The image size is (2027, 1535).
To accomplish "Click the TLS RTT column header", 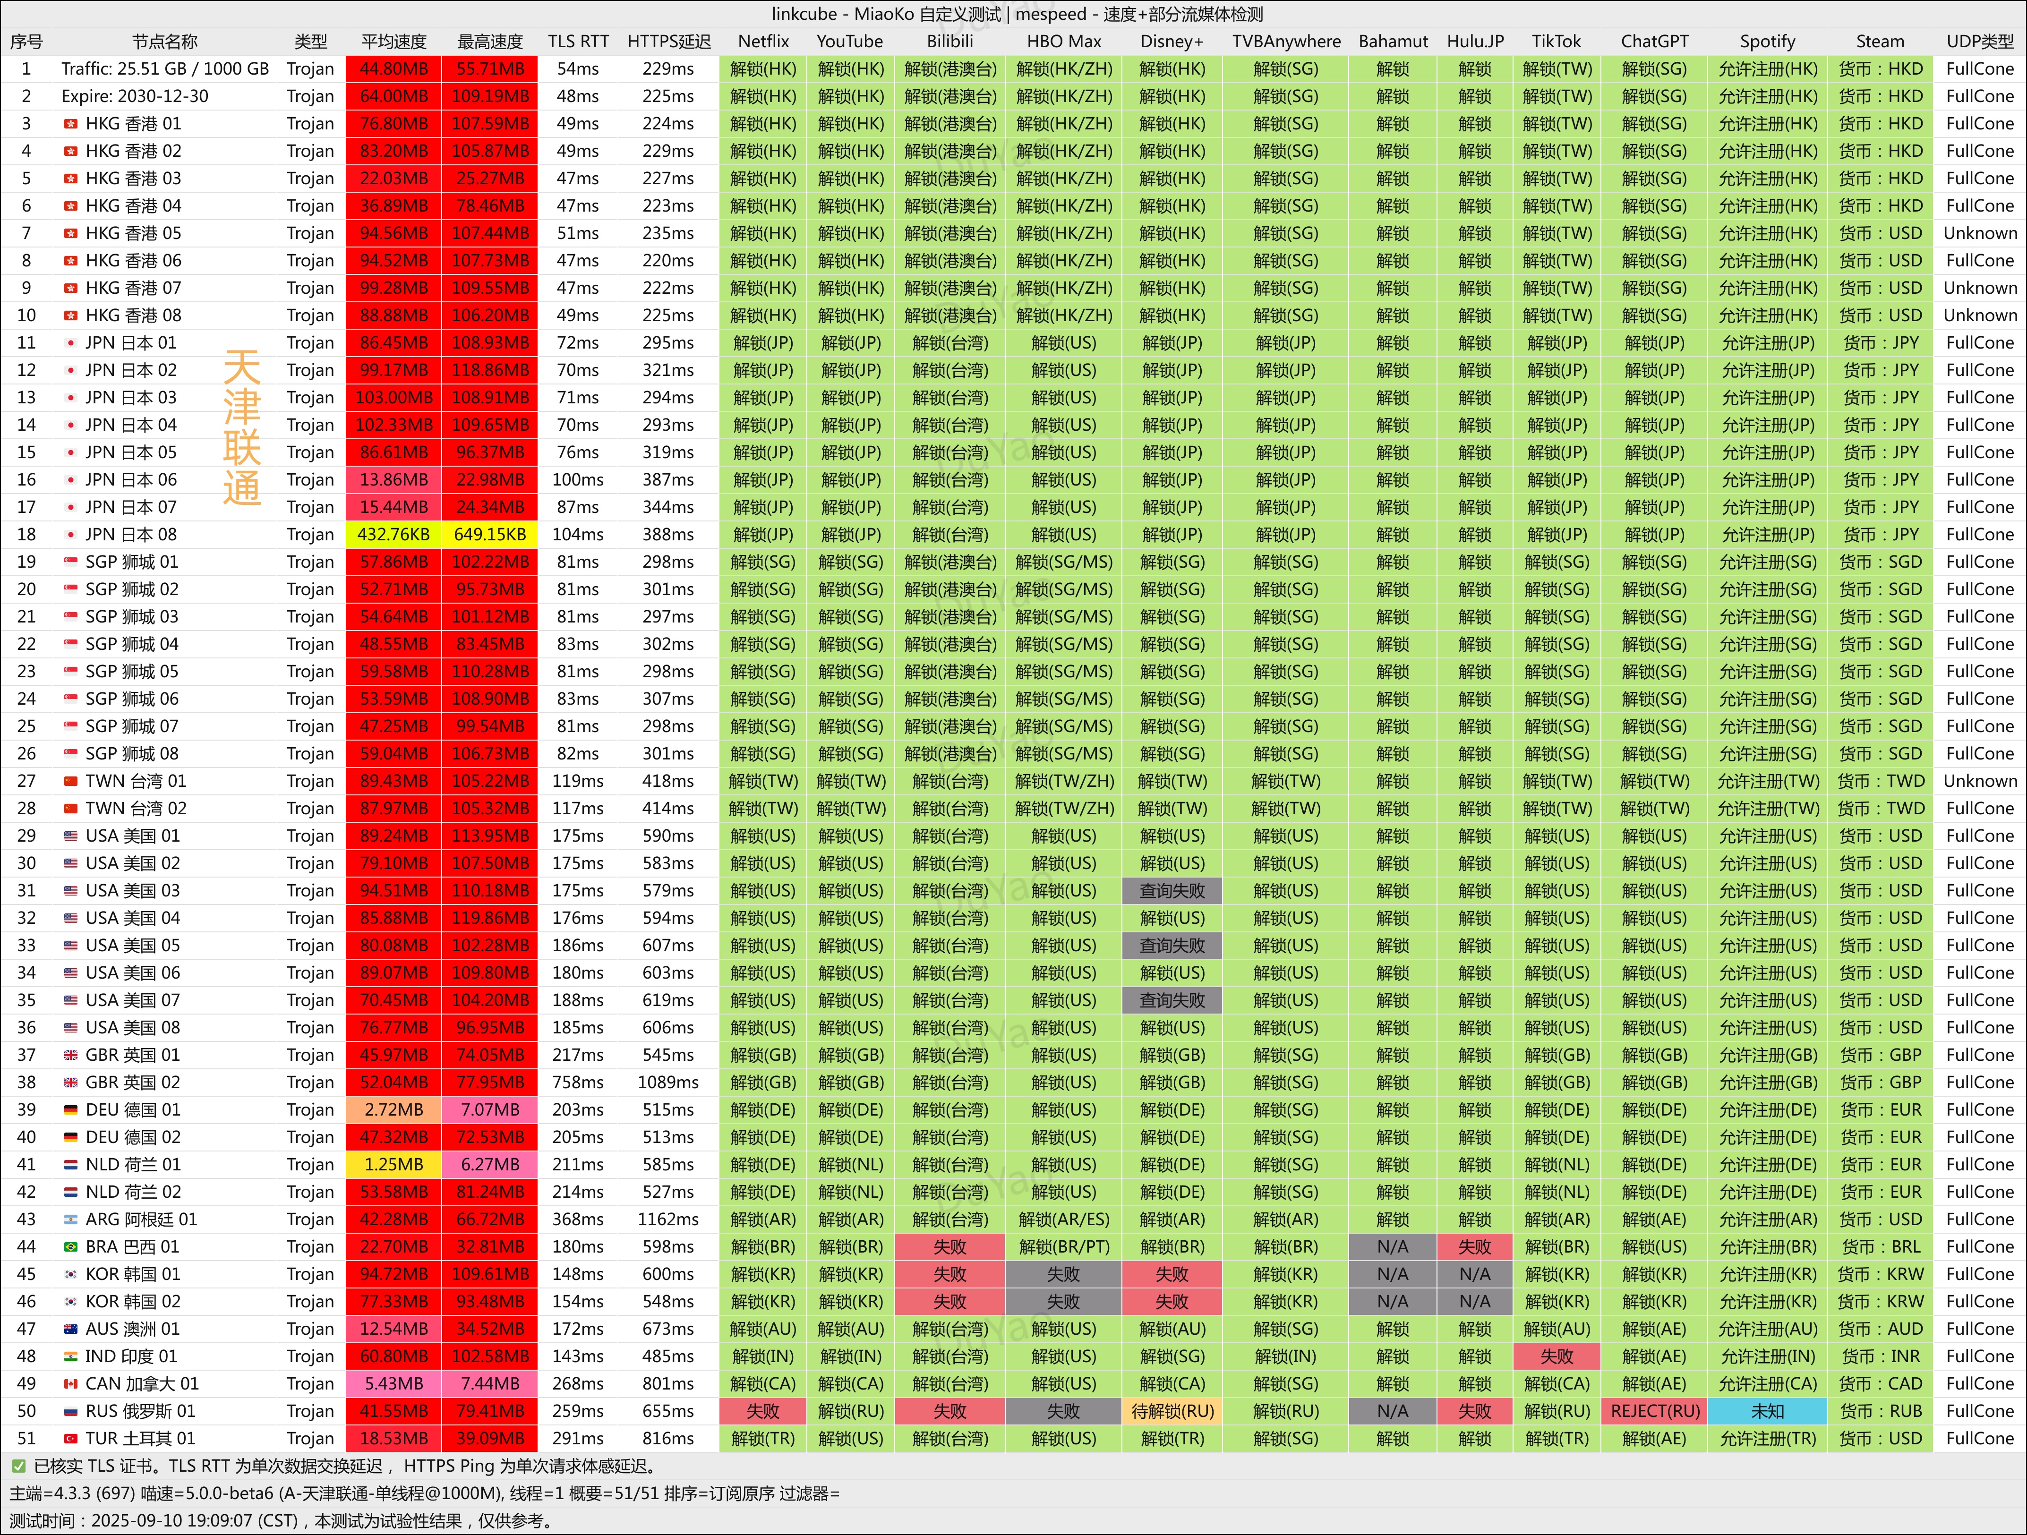I will click(578, 41).
